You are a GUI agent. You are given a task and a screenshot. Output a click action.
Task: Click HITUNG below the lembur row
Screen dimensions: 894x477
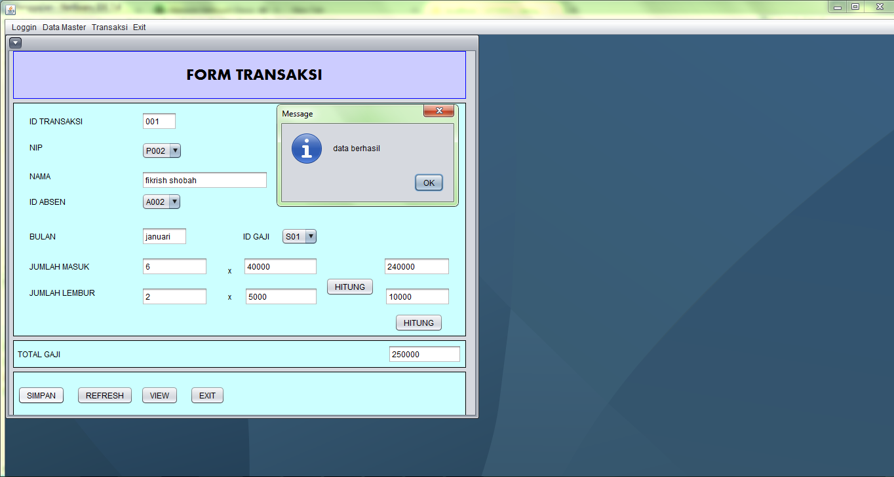coord(418,322)
